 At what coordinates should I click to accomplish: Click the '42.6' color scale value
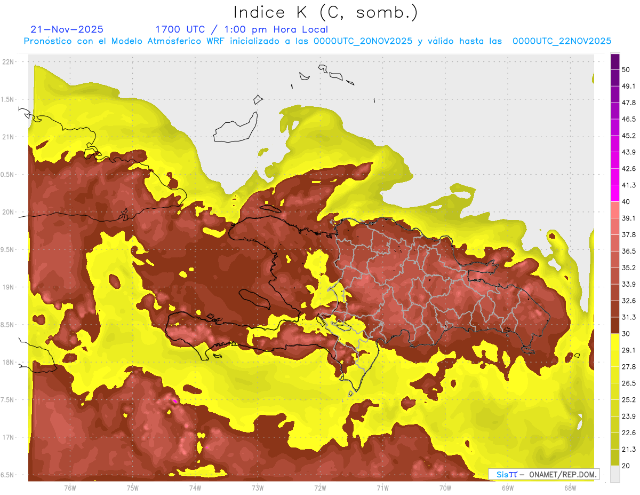pyautogui.click(x=629, y=169)
